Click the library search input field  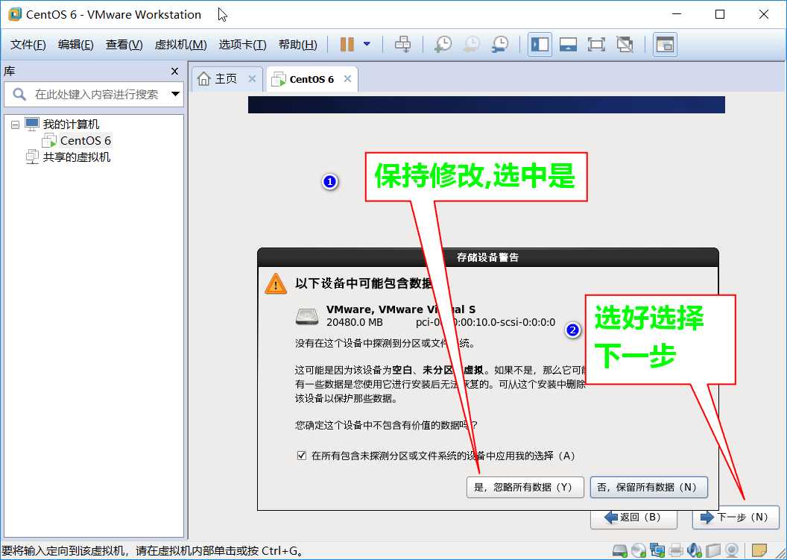point(96,95)
